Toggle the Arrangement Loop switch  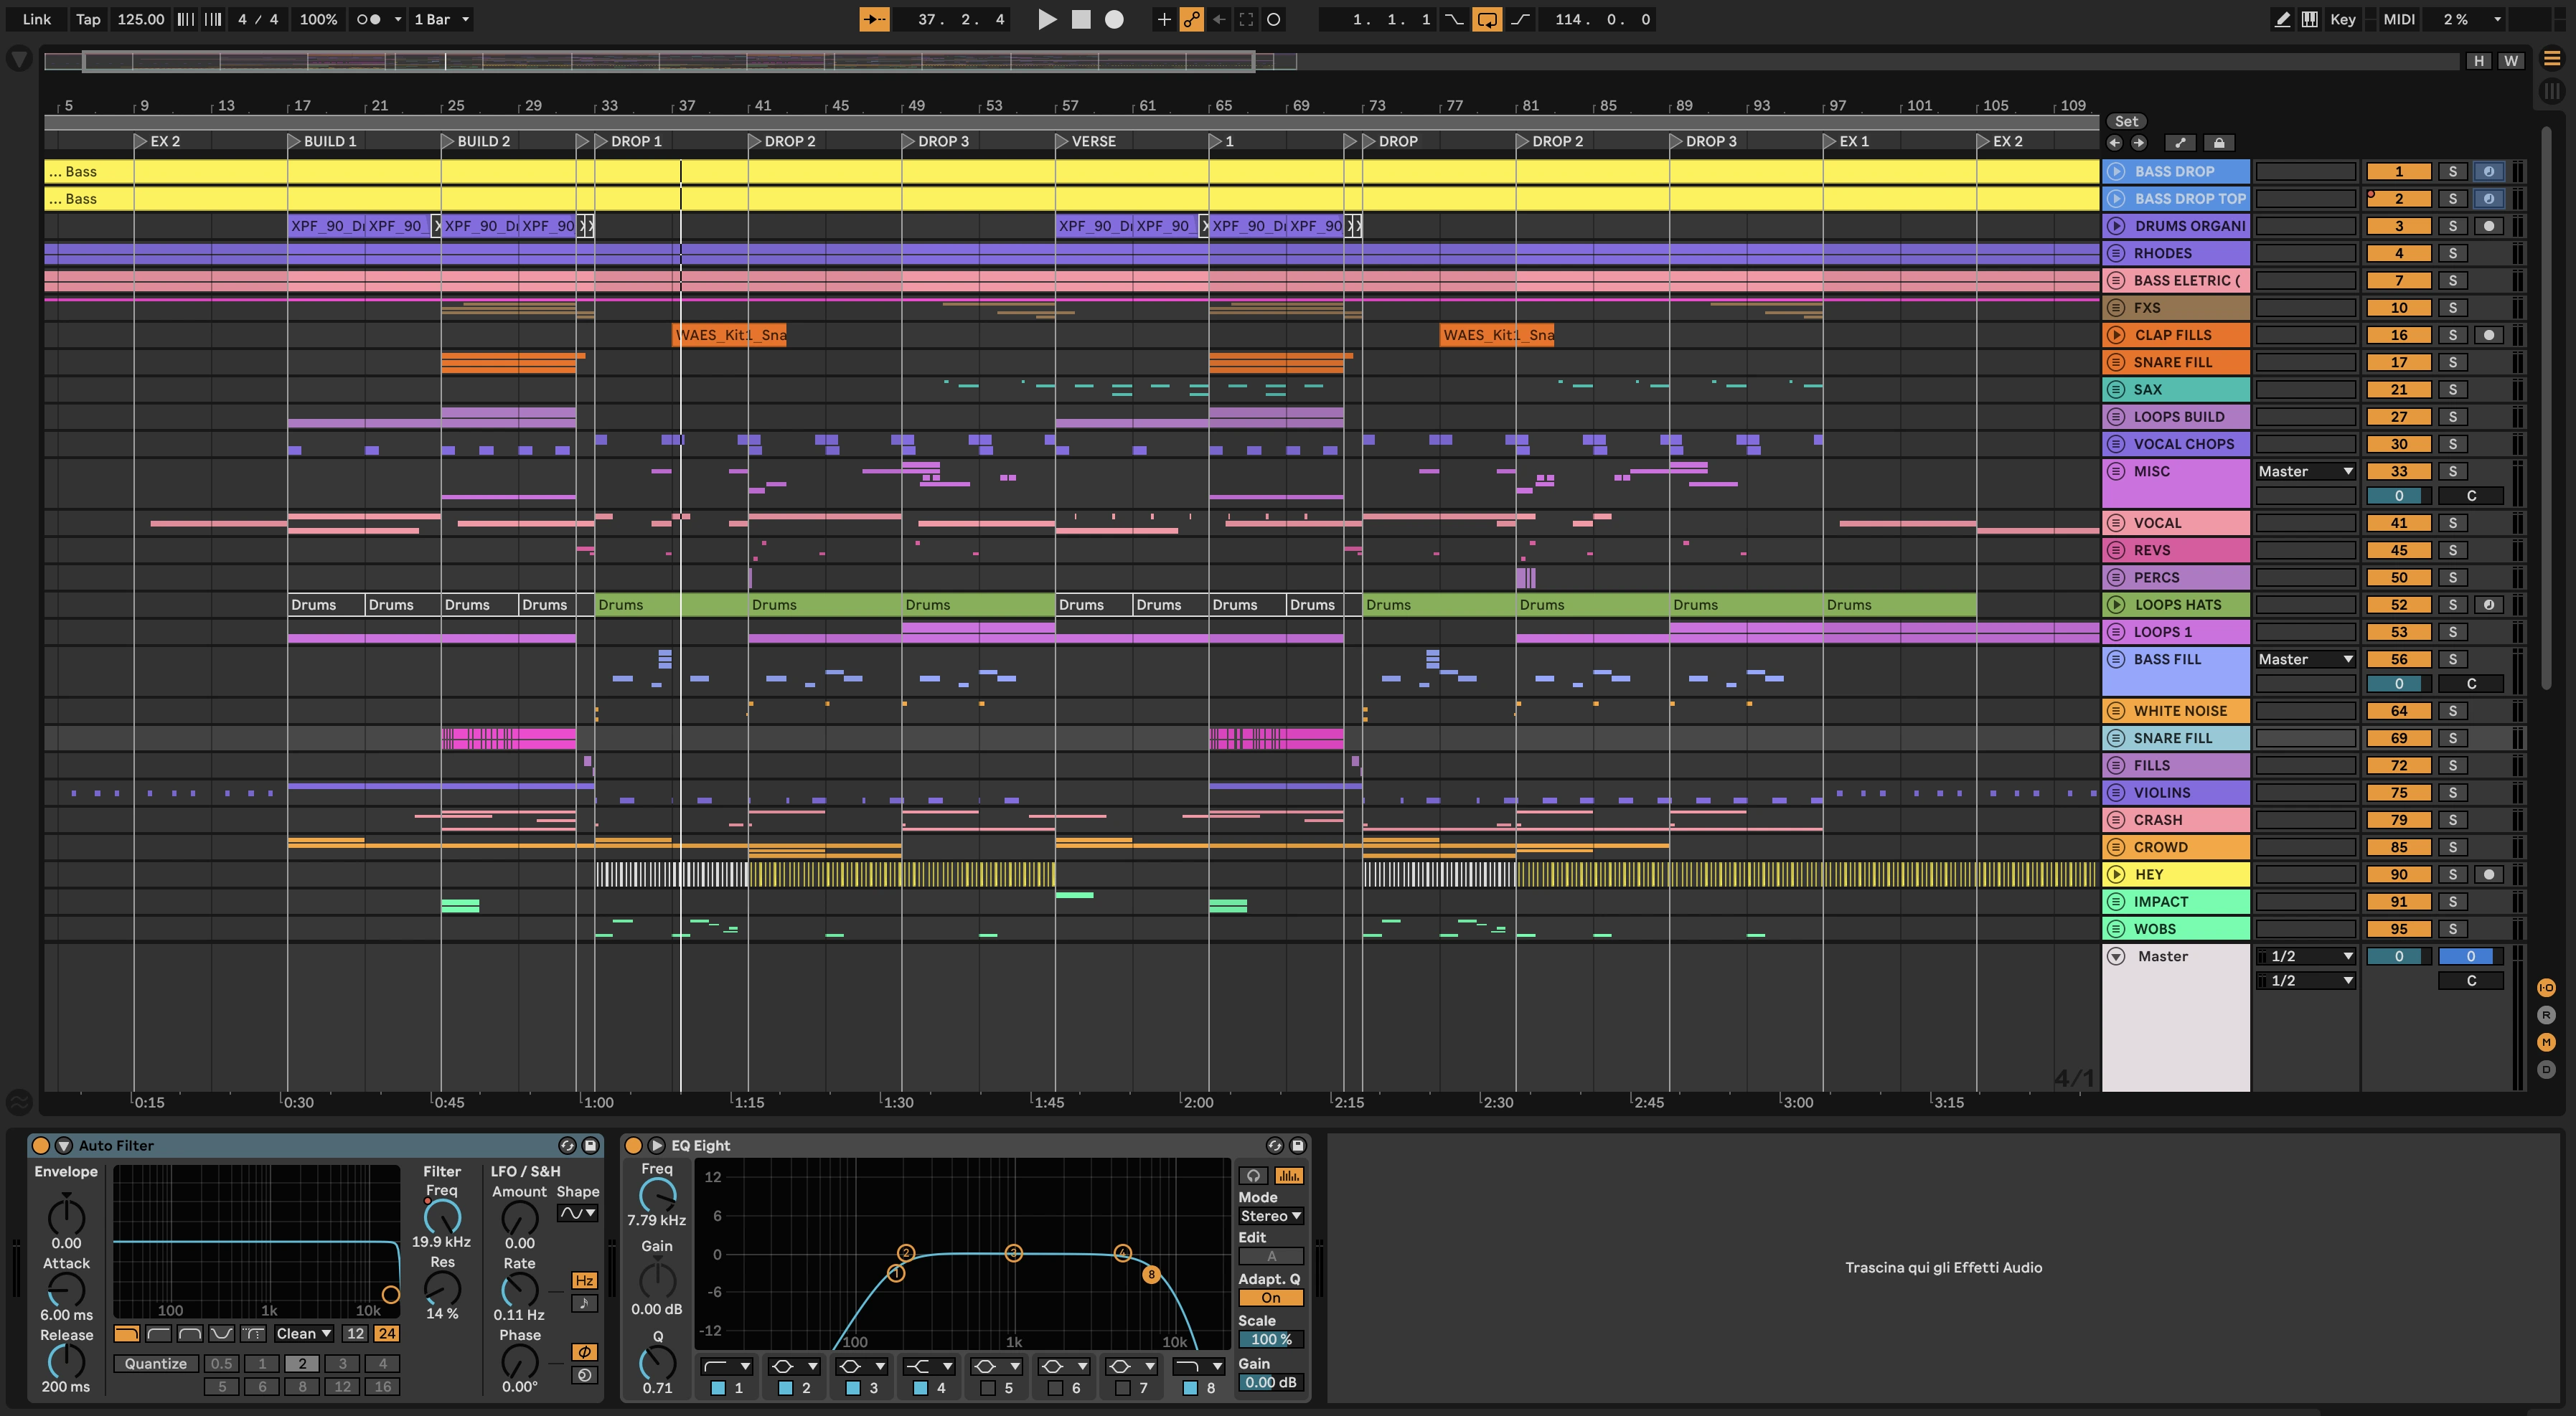click(1487, 19)
